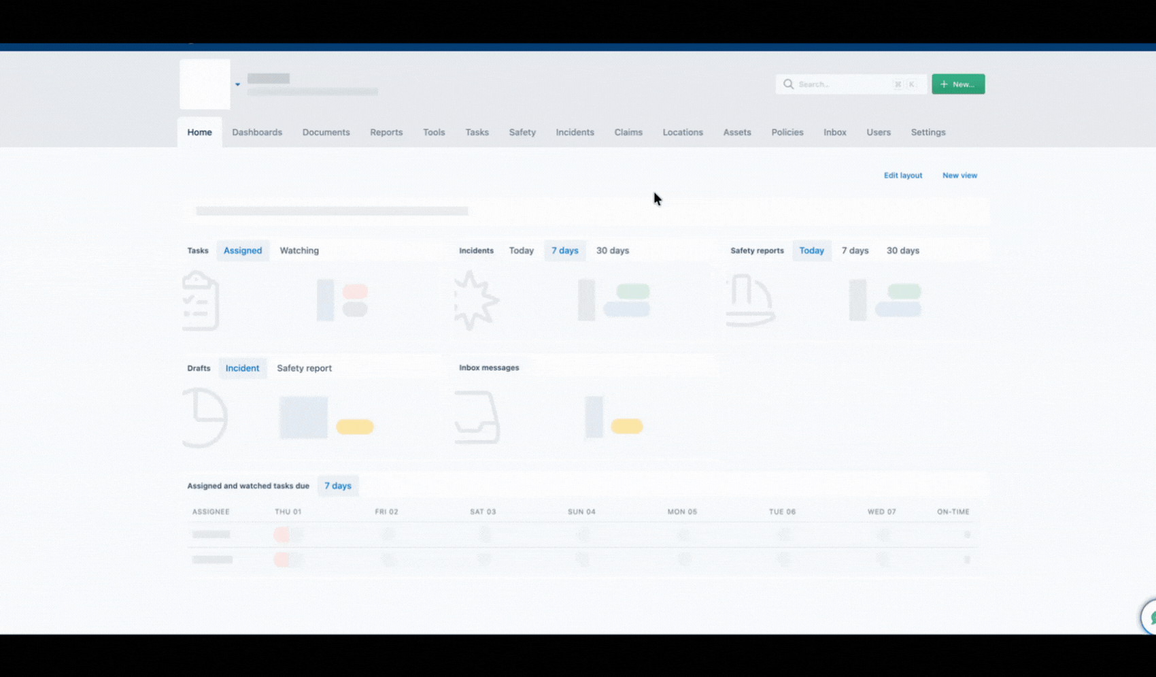
Task: Go to the Dashboards tab
Action: [x=257, y=132]
